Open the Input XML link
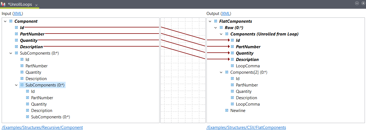 [x=18, y=13]
